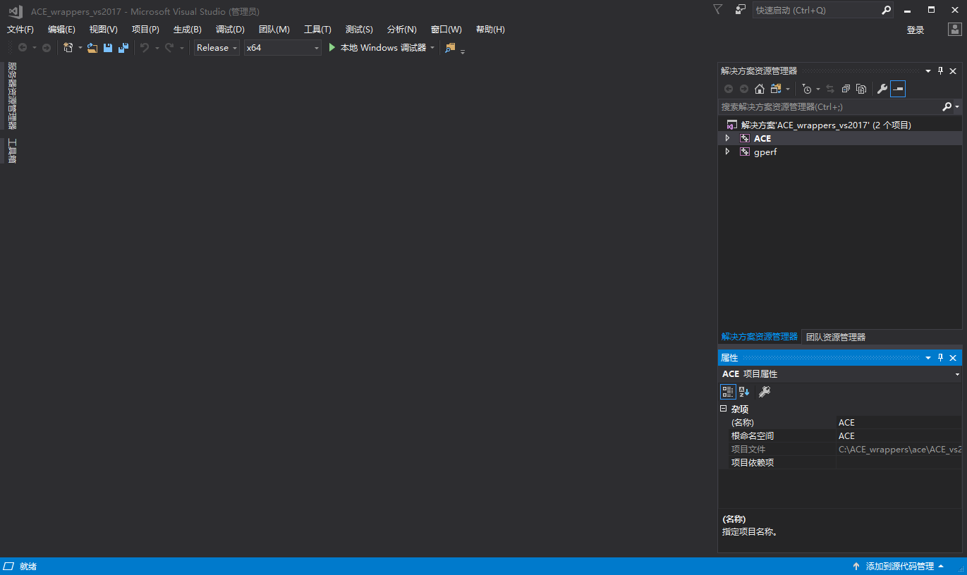Collapse the 杂项 category in Properties
The height and width of the screenshot is (575, 967).
(723, 409)
